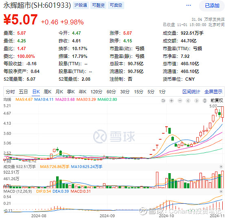
Task: Click the MA5:4.67 legend label
Action: [x=24, y=99]
